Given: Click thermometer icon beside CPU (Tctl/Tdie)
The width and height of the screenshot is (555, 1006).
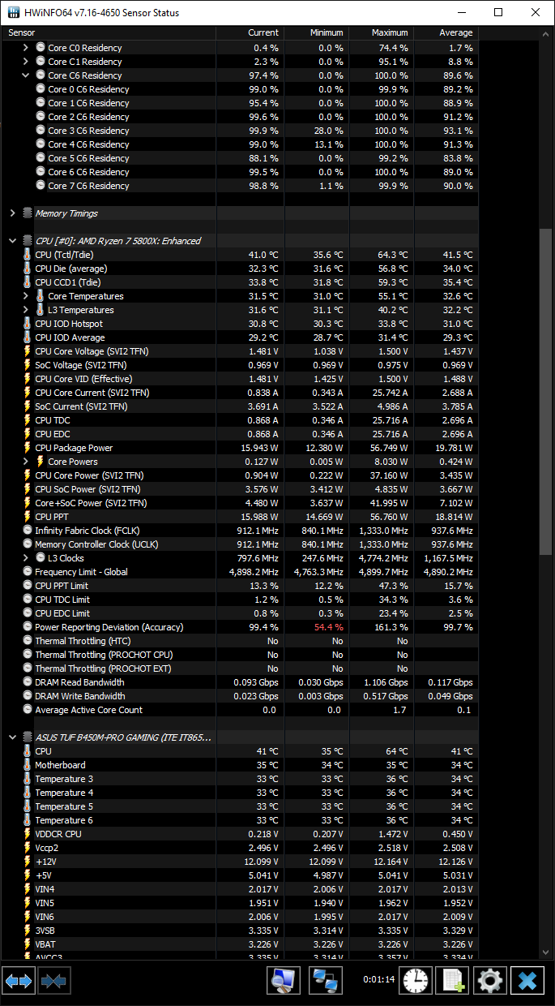Looking at the screenshot, I should 28,255.
